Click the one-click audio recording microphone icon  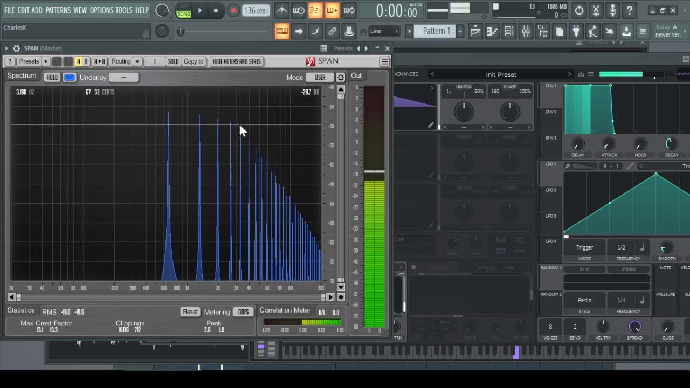point(612,10)
